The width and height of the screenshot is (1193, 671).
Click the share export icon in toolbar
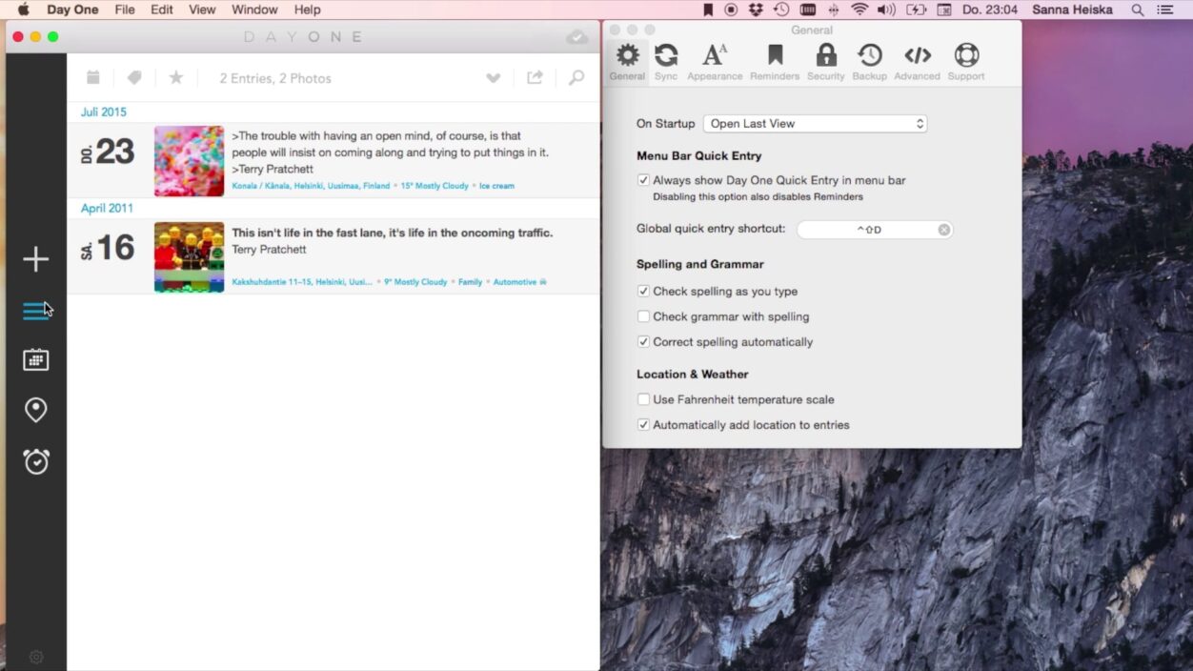[535, 78]
